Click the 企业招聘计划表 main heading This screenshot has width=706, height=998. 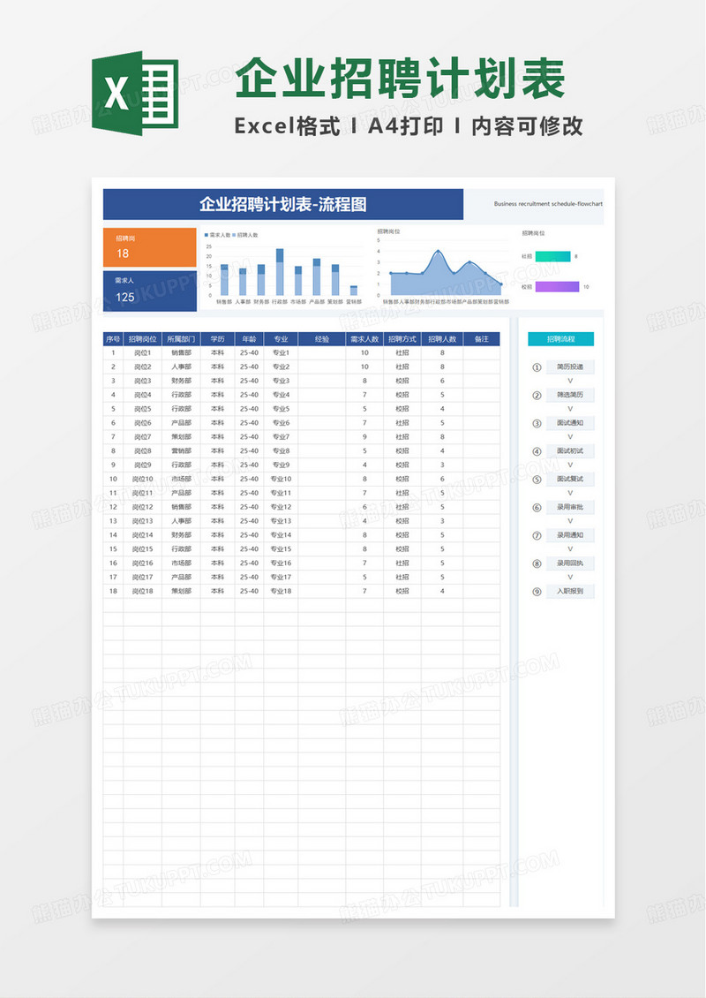(400, 79)
